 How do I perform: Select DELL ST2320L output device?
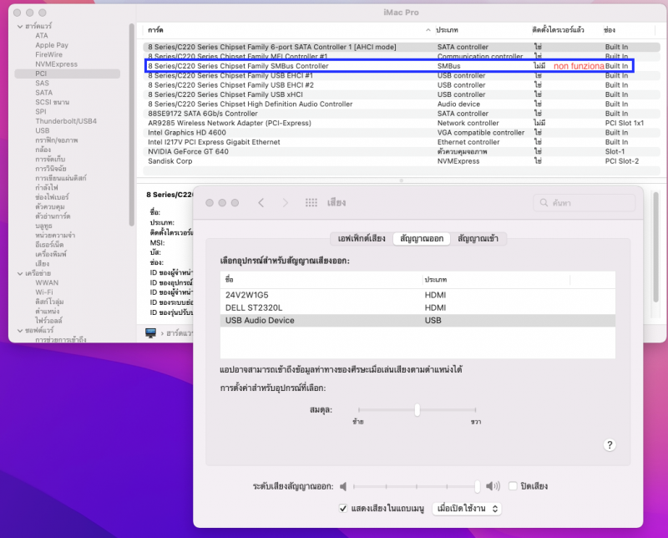pos(255,307)
